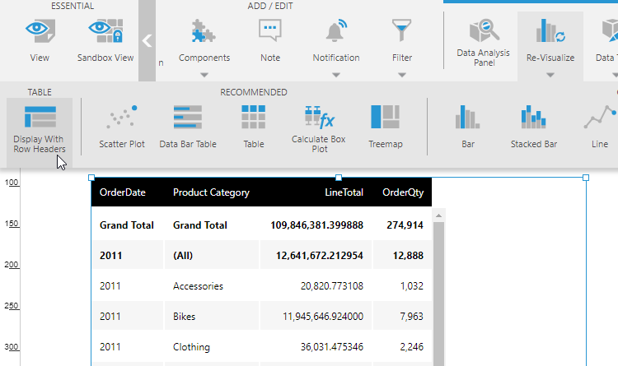Screen dimensions: 618x366
Task: Select the Table visualization option
Action: (254, 127)
